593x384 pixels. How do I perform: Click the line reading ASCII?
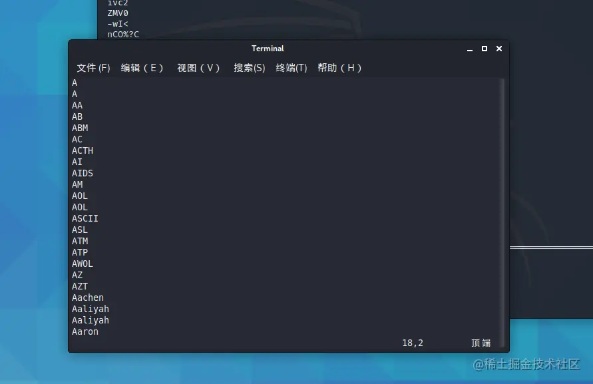pos(85,218)
